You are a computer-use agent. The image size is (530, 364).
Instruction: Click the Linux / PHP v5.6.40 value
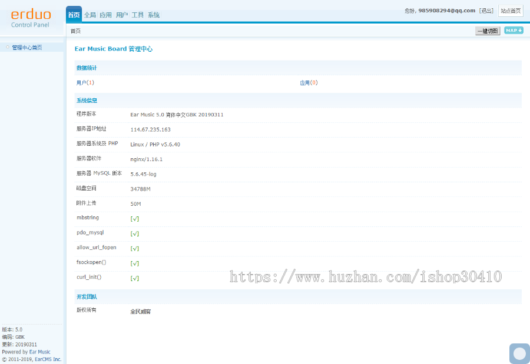click(x=155, y=145)
